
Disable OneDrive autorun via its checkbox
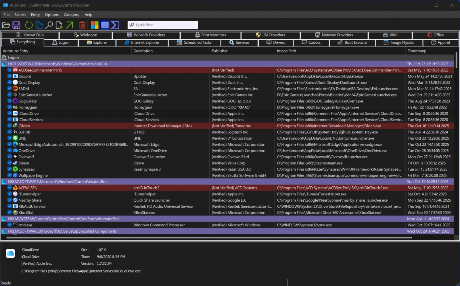click(x=9, y=150)
